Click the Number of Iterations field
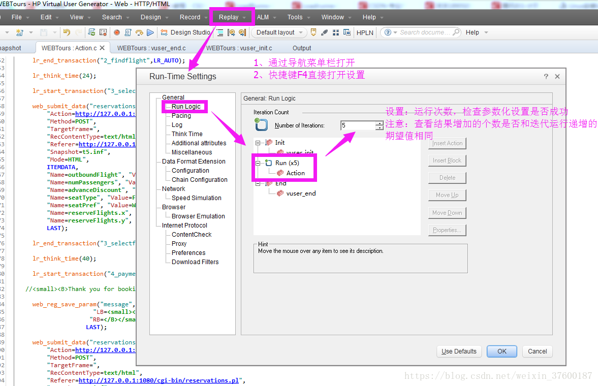 click(358, 125)
